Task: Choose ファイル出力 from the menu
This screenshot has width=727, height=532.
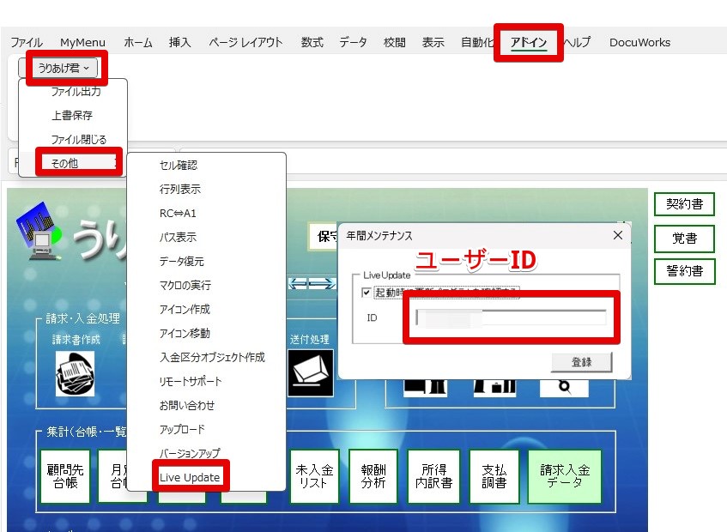Action: tap(76, 92)
